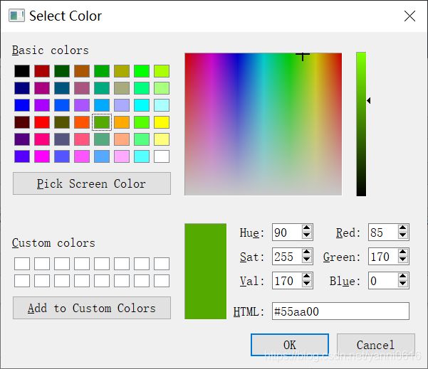The image size is (428, 369).
Task: Decrease Val value with down arrow
Action: pos(306,284)
